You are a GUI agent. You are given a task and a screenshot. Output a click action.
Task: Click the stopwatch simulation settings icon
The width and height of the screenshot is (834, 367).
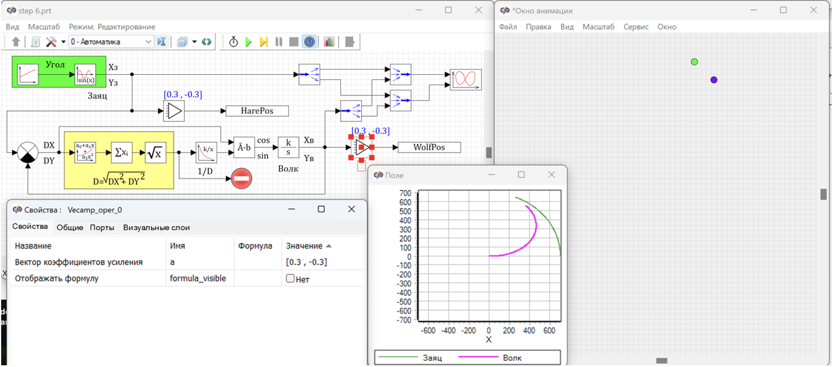pos(233,42)
